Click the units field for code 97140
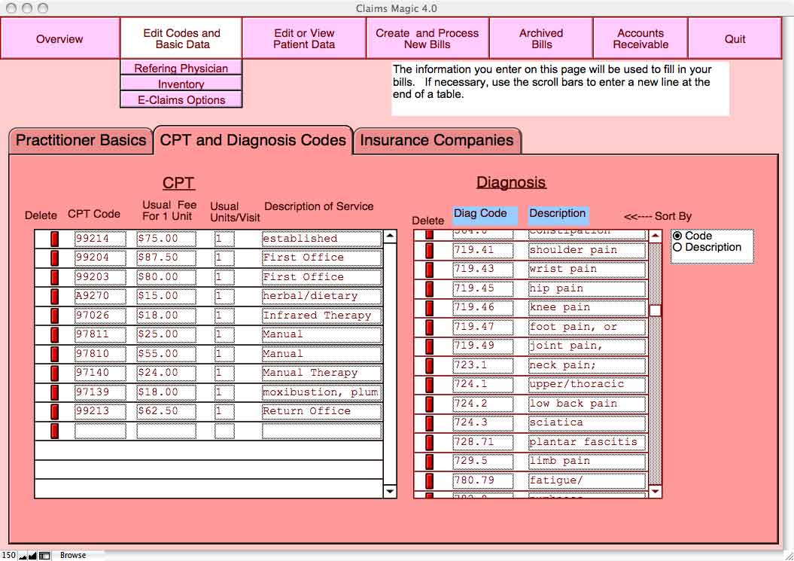The image size is (794, 561). pos(224,373)
